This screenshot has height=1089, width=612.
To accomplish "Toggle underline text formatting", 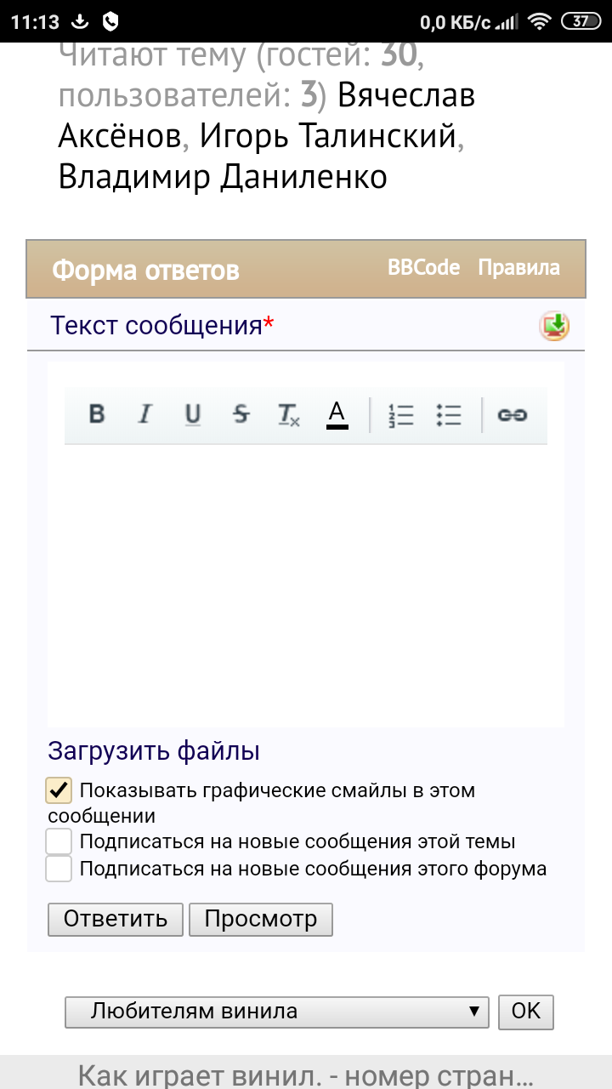I will pyautogui.click(x=193, y=414).
